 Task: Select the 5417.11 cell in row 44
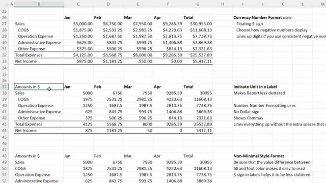(x=198, y=131)
